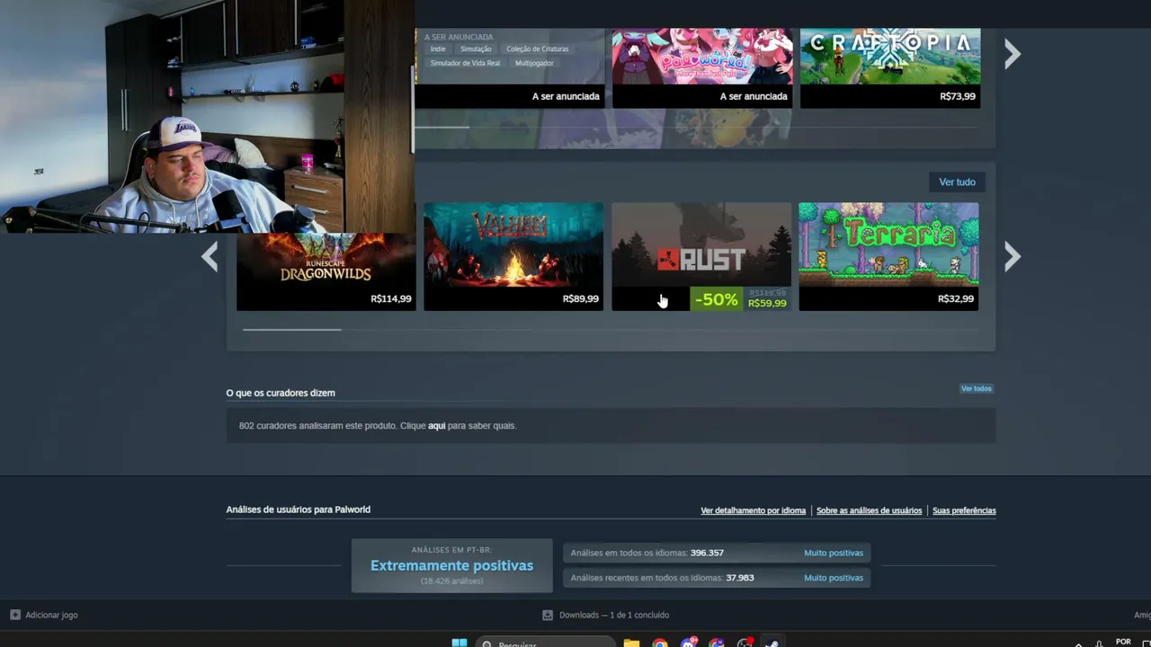Open Downloads — 1 de 1 concluído

pyautogui.click(x=614, y=615)
